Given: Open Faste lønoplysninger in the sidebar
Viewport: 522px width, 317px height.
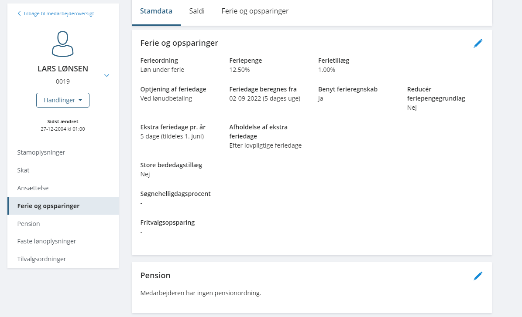Looking at the screenshot, I should point(47,241).
